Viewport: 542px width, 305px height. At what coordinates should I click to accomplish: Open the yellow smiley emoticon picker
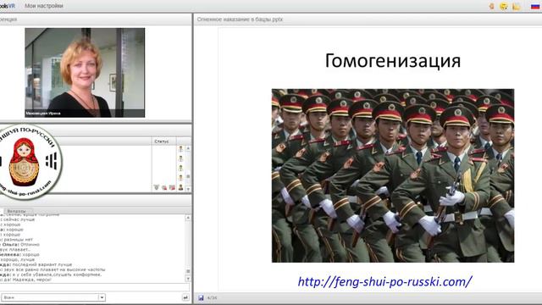click(504, 6)
